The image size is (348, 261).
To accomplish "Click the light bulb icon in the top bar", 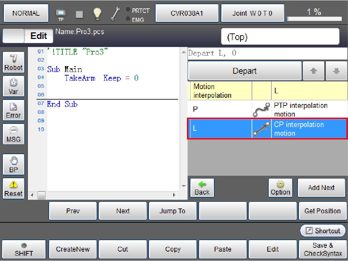I will click(x=97, y=14).
